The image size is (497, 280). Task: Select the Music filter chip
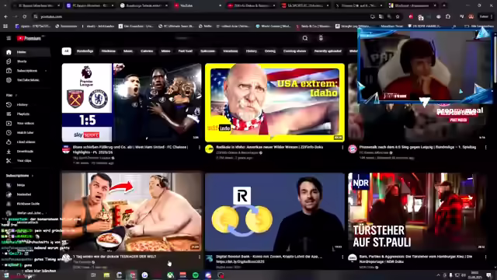point(128,51)
